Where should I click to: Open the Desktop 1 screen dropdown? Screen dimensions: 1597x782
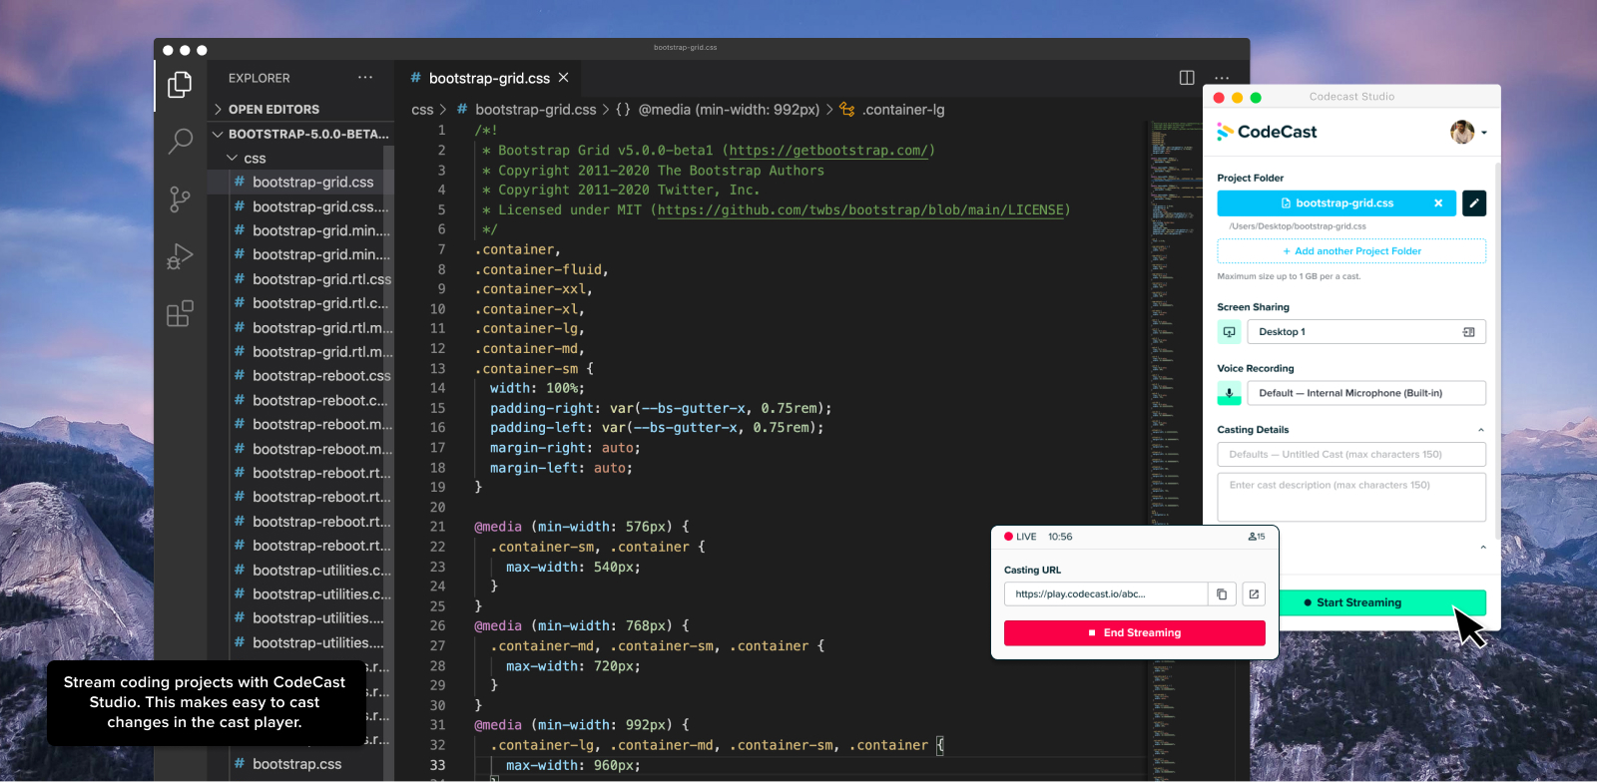click(1365, 332)
